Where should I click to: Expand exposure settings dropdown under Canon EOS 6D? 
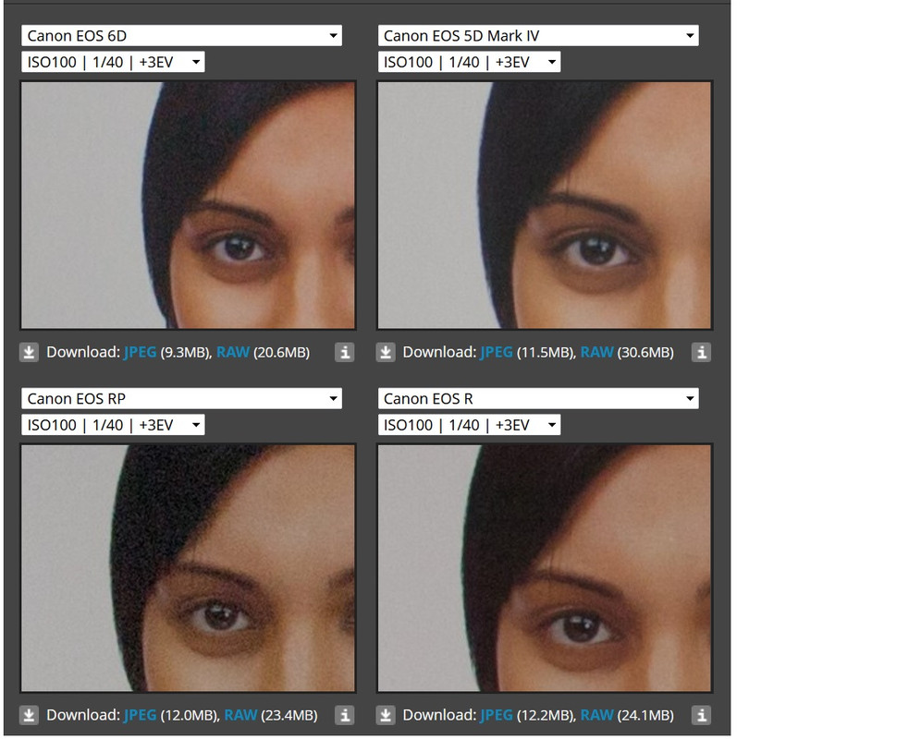pyautogui.click(x=113, y=62)
